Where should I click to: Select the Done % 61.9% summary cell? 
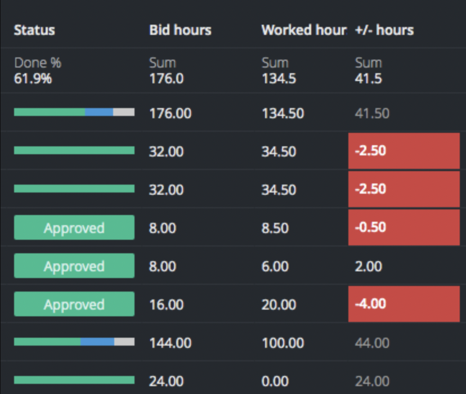[x=37, y=71]
